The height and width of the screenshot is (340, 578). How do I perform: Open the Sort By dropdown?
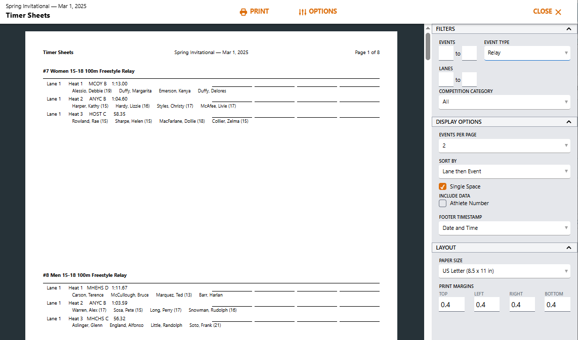point(504,171)
